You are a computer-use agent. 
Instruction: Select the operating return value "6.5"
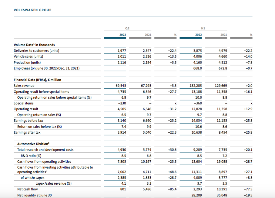click(123, 115)
